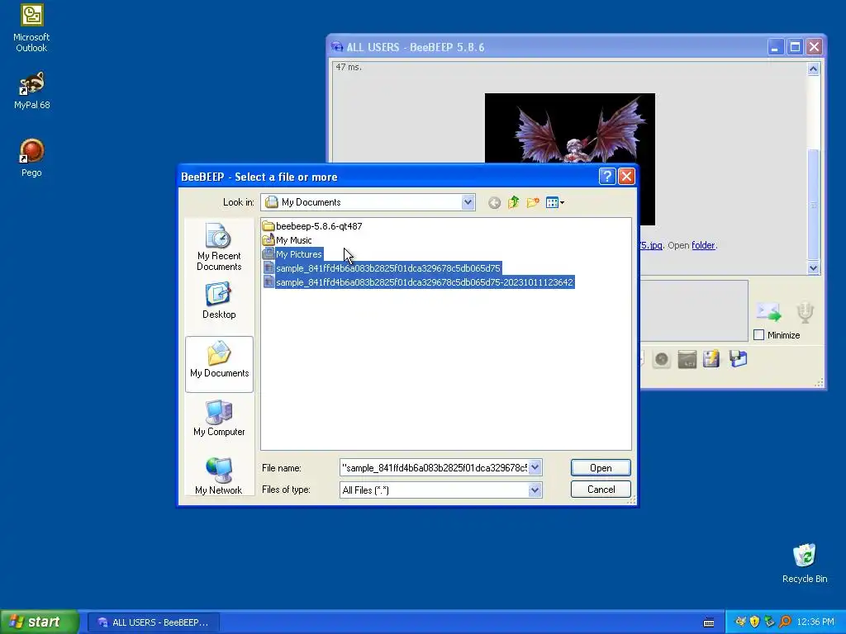
Task: Open Microsoft Outlook desktop shortcut
Action: point(31,28)
